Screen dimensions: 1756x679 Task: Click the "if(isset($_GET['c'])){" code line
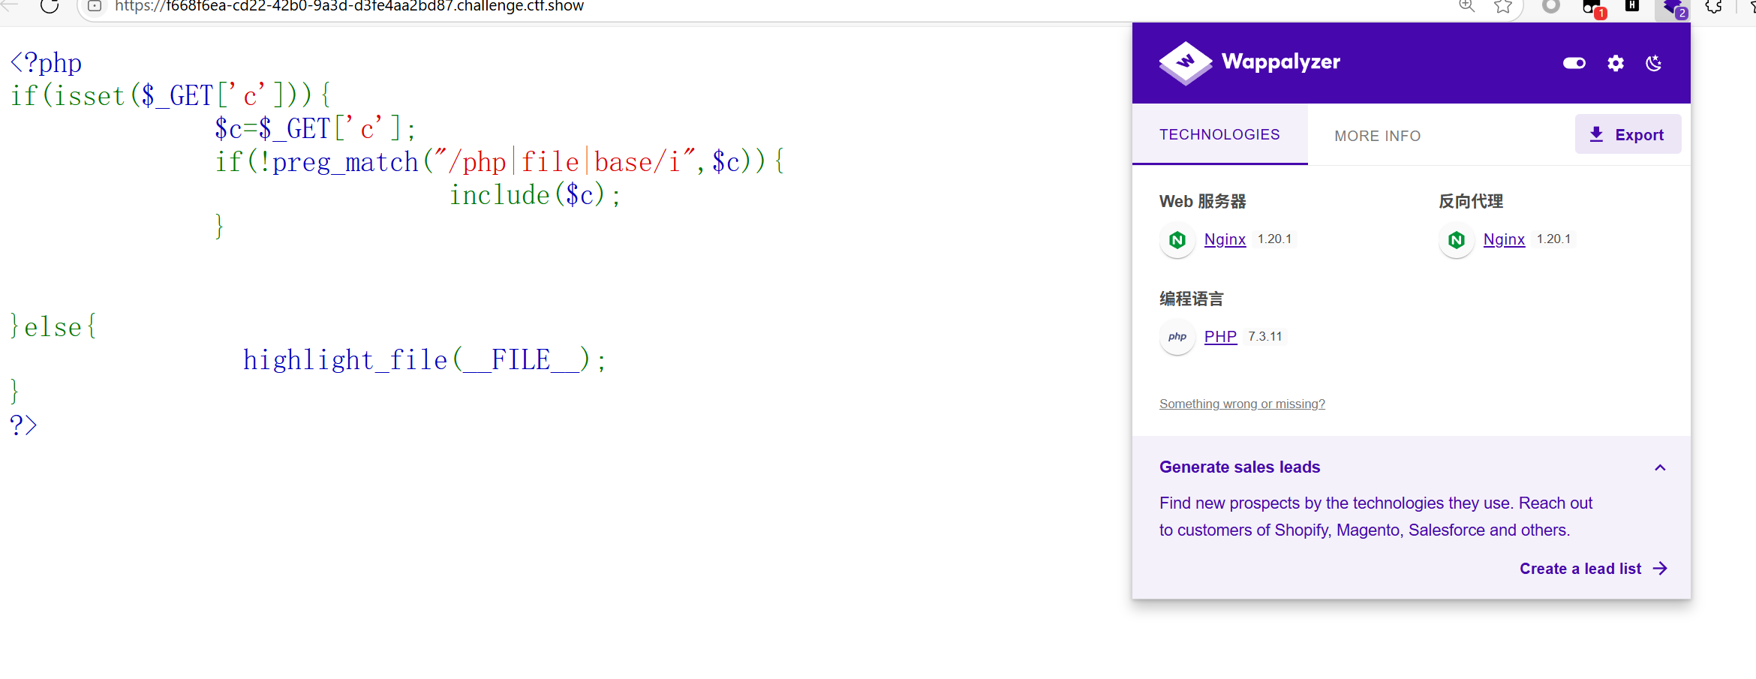(170, 96)
